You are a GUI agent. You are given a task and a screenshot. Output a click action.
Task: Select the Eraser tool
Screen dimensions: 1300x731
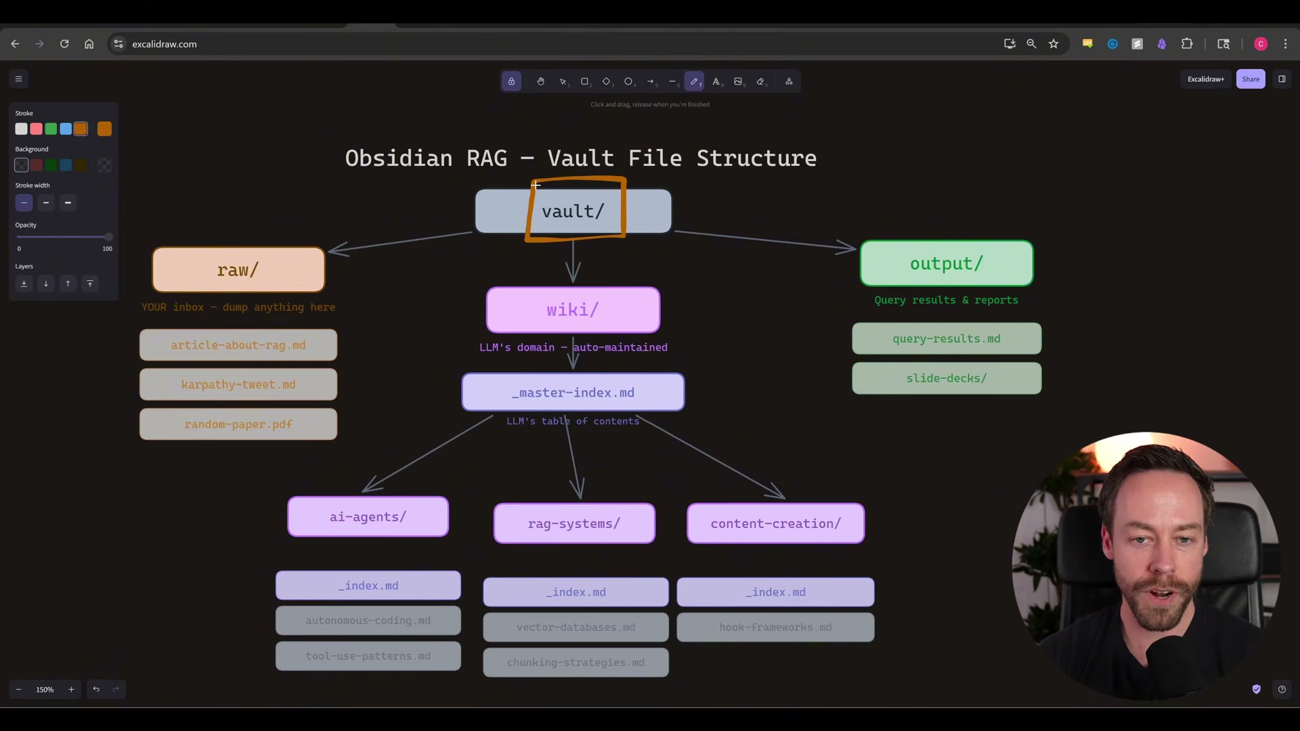(x=760, y=81)
